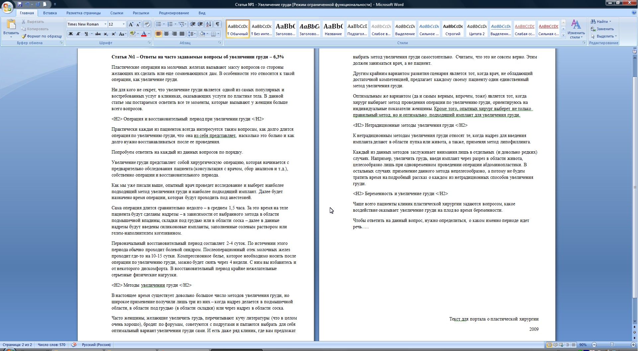Click the zoom slider handle in the status bar

coord(612,345)
